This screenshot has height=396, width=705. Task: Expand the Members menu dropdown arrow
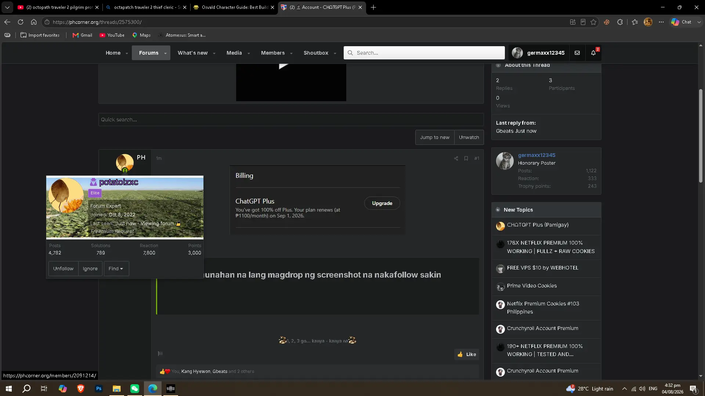coord(291,54)
